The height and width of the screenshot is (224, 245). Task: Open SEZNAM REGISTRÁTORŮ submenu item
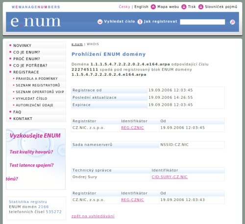pos(38,85)
